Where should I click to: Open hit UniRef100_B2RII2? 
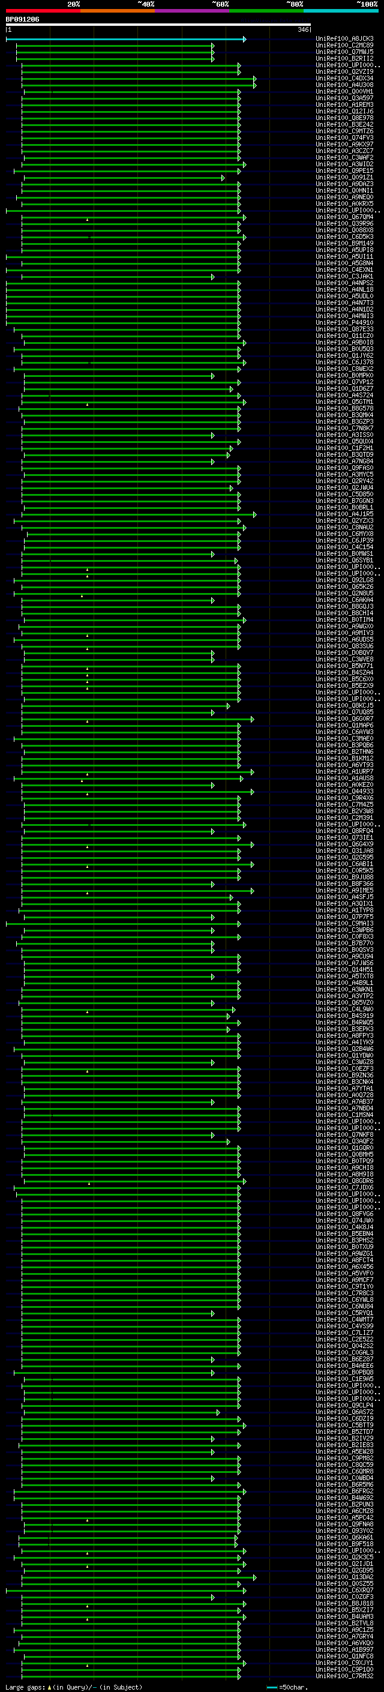(344, 58)
